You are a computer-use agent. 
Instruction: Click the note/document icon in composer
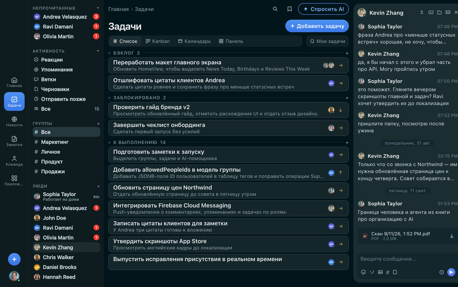click(395, 272)
